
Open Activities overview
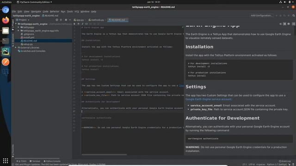click(6, 2)
